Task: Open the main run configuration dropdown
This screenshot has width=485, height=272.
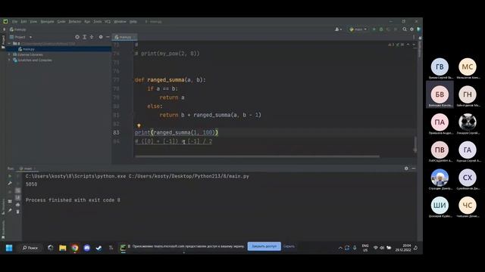Action: (x=358, y=29)
